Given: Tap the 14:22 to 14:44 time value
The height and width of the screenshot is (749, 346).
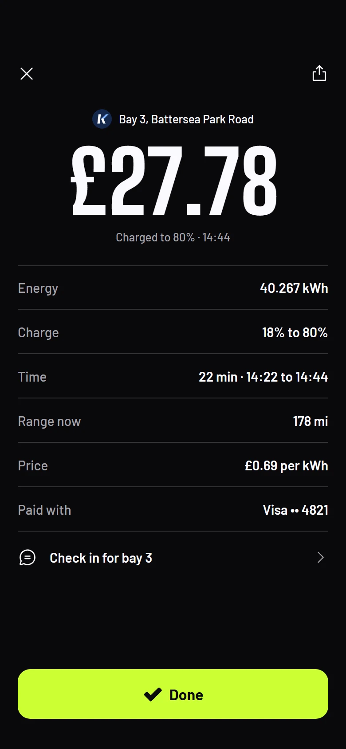Looking at the screenshot, I should pyautogui.click(x=287, y=377).
